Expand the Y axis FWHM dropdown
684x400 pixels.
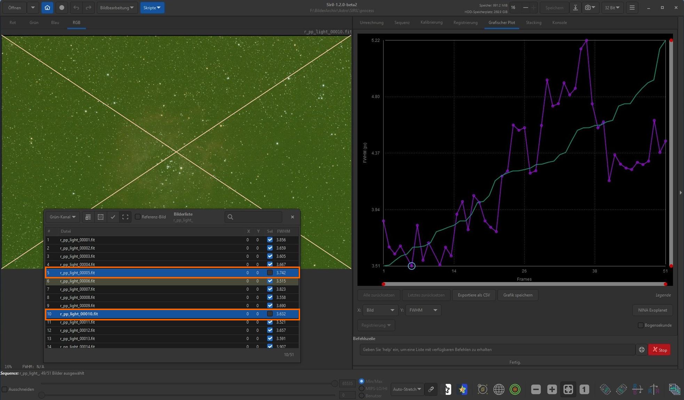coord(423,310)
